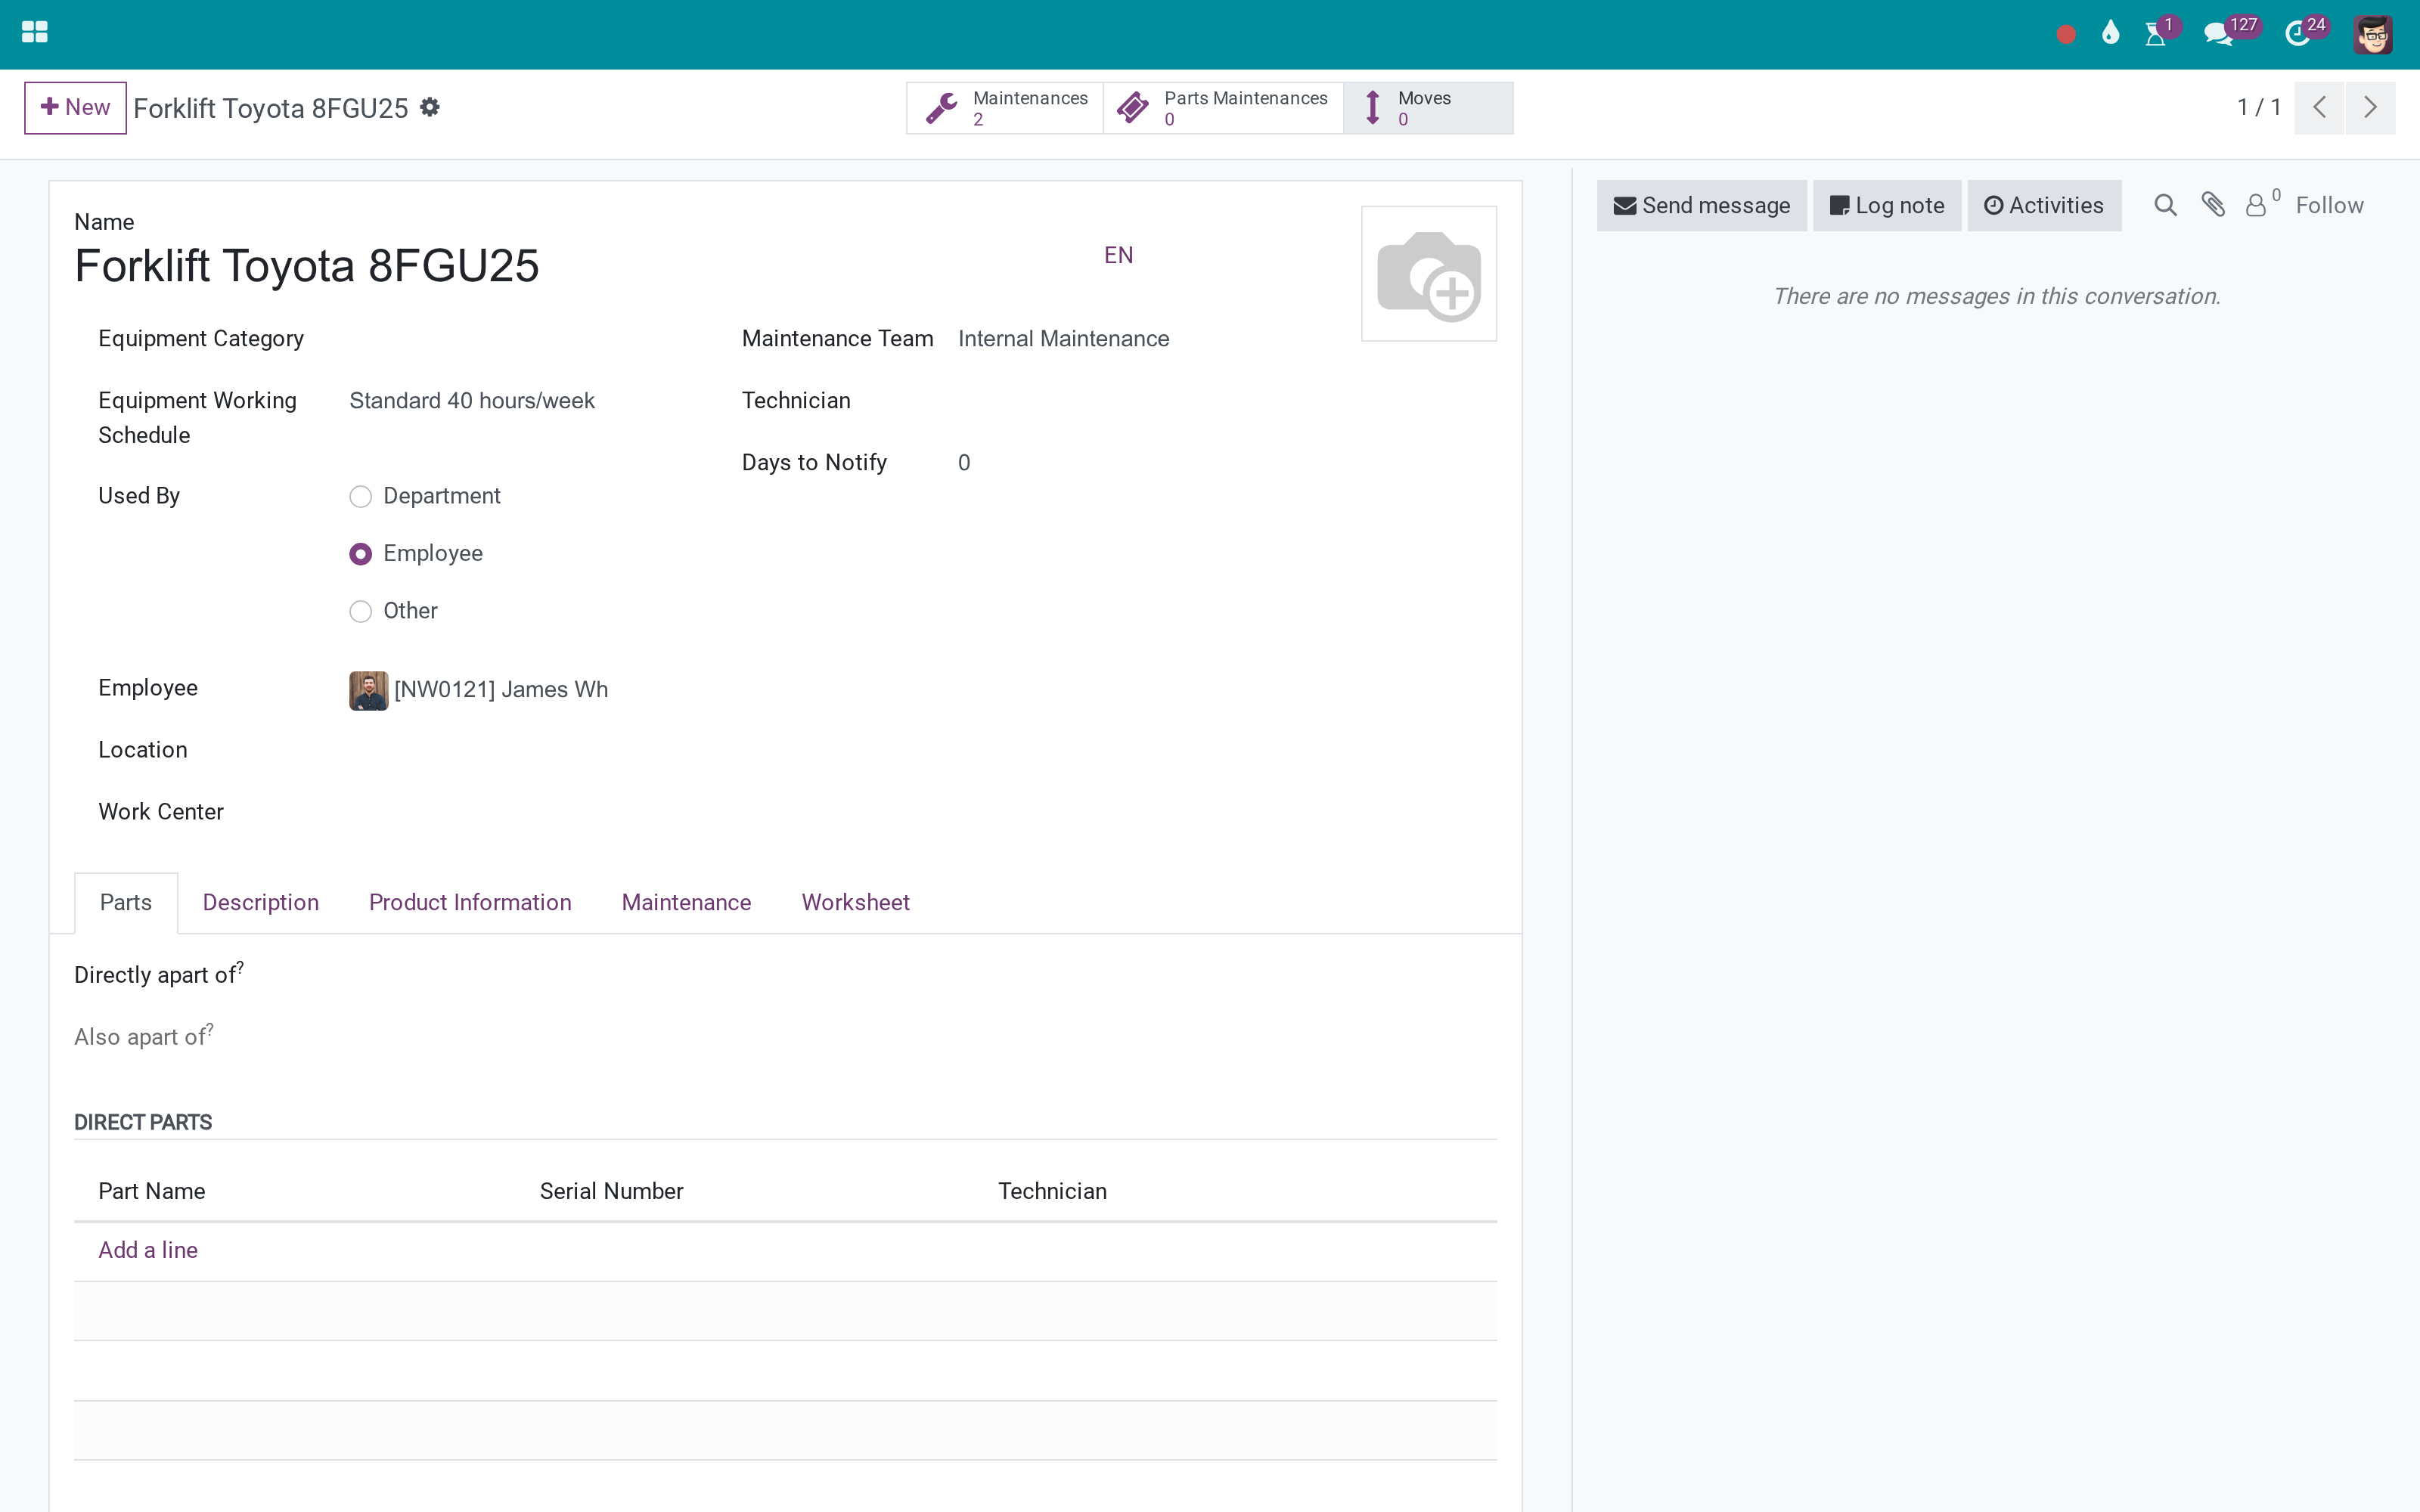Select the Department radio option
Viewport: 2420px width, 1512px height.
tap(361, 497)
